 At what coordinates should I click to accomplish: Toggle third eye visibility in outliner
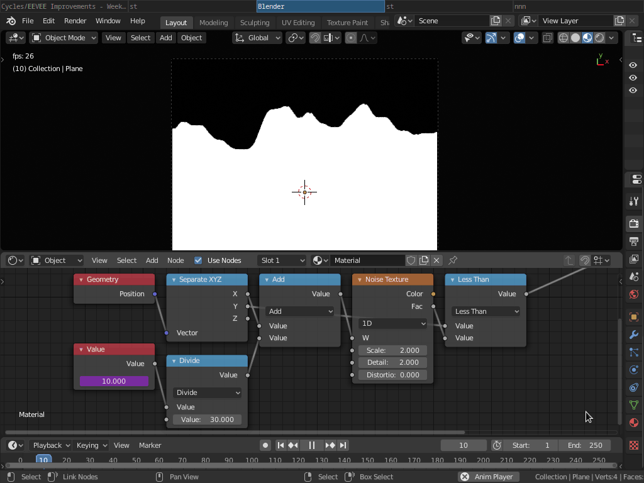pyautogui.click(x=633, y=91)
